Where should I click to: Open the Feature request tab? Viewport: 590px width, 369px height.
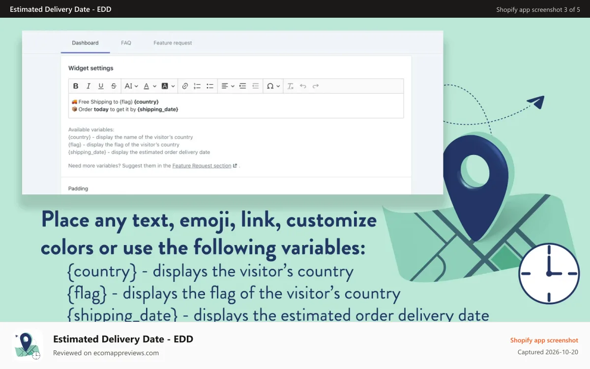coord(173,43)
